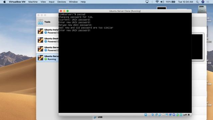Screen dimensions: 213x120
Task: Open Spotlight search magnifier
Action: [x=197, y=2]
